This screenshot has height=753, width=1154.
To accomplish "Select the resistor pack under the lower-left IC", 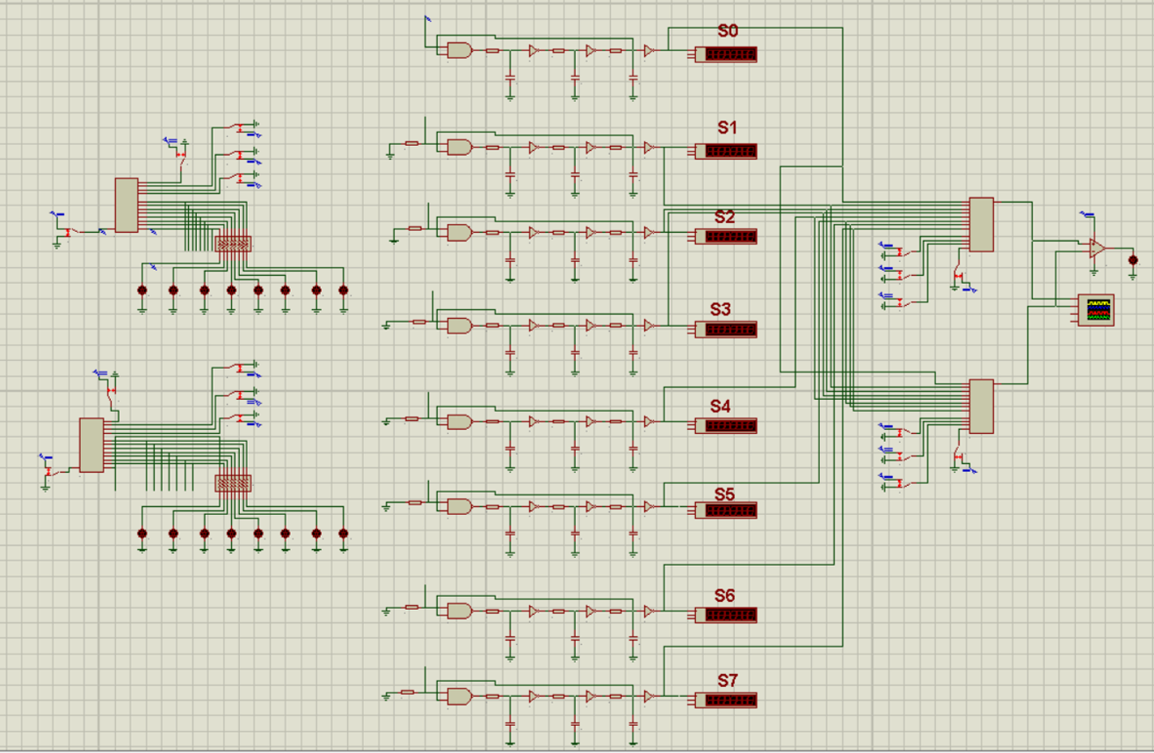I will coord(233,483).
